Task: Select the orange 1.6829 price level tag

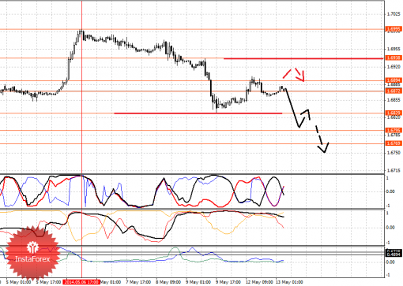Action: pos(394,113)
